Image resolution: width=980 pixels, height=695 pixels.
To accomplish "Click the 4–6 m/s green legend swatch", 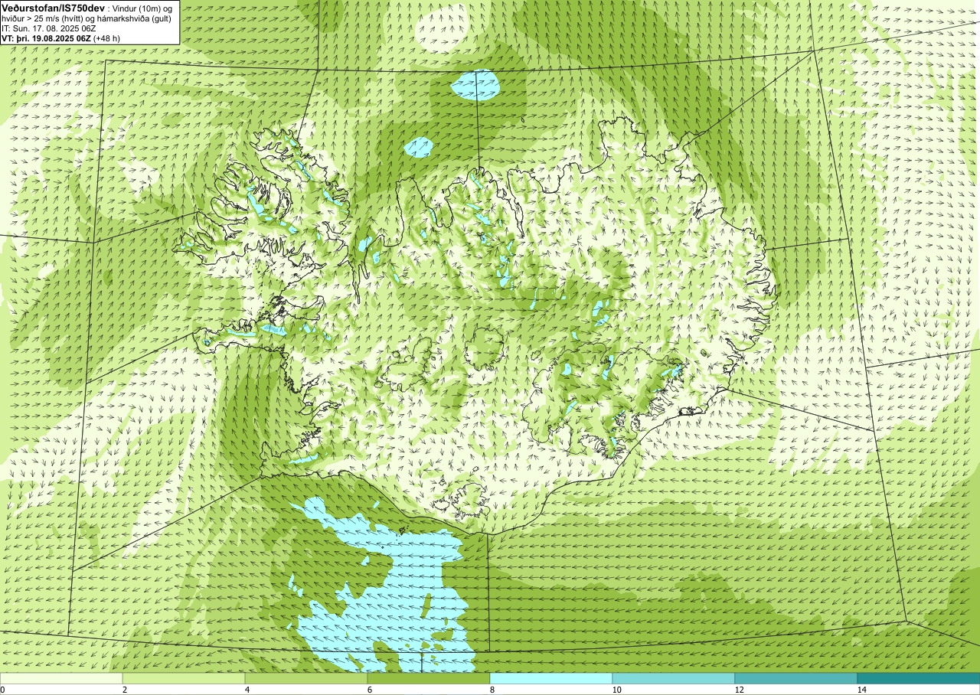I will 306,678.
